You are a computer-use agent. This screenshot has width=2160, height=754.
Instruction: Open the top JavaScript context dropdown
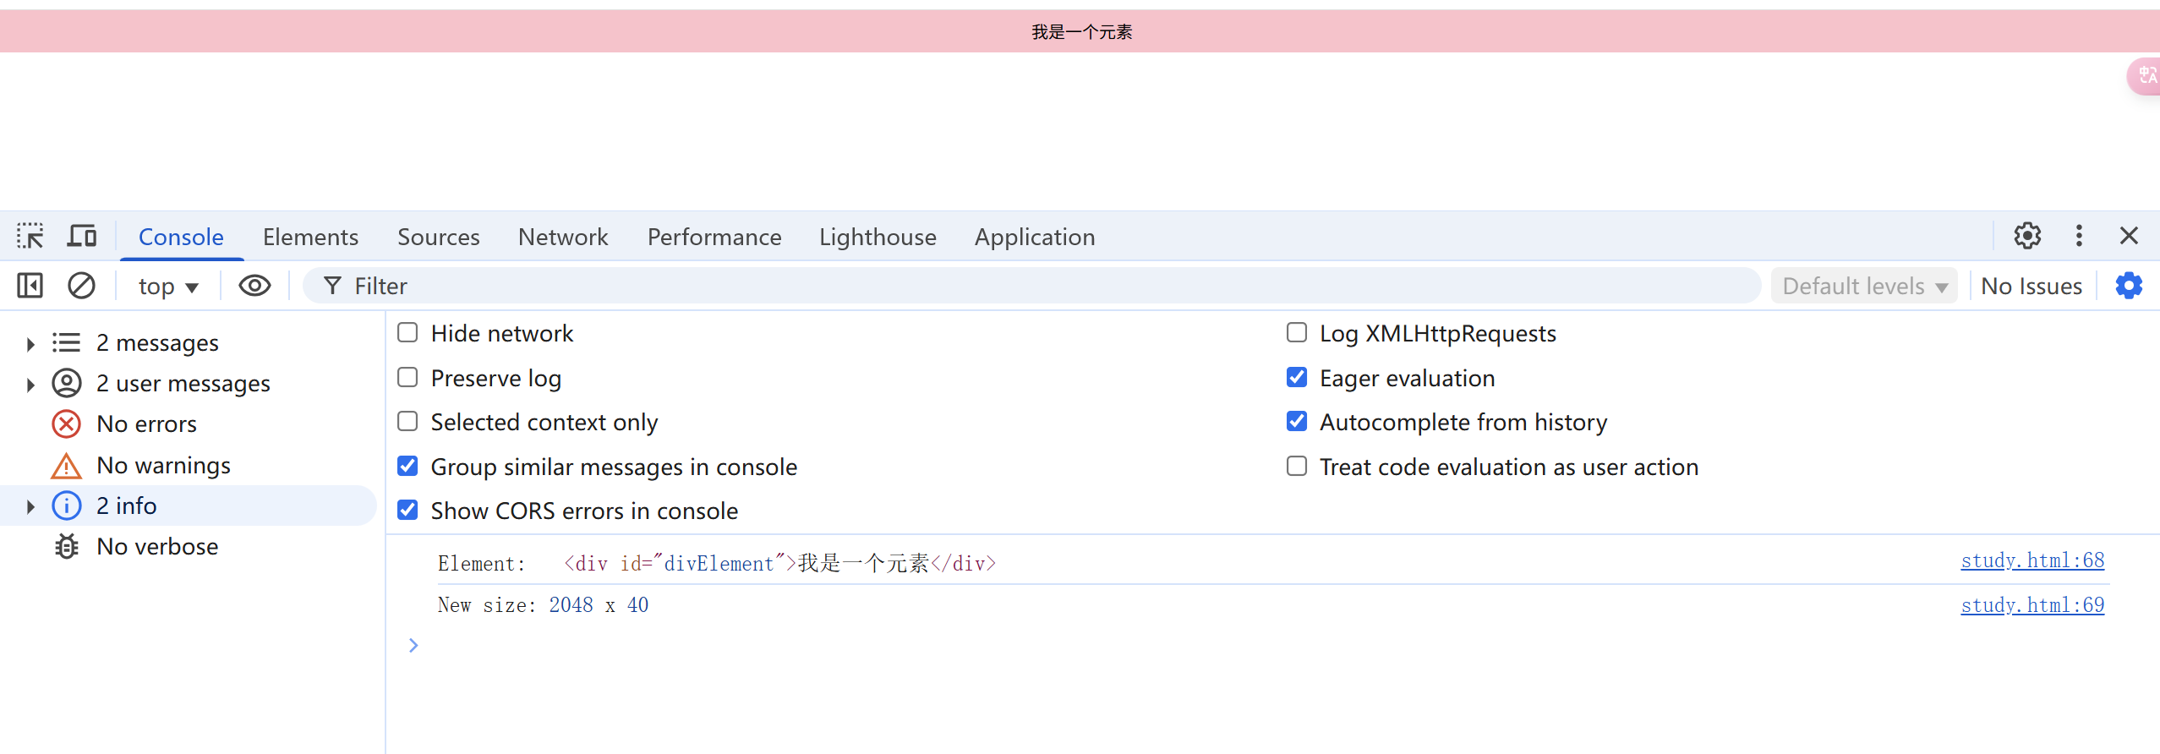pos(168,287)
